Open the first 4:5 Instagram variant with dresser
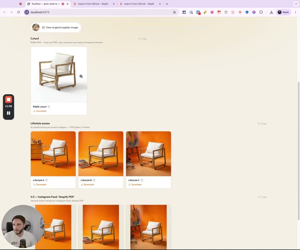300x250 pixels. click(53, 227)
